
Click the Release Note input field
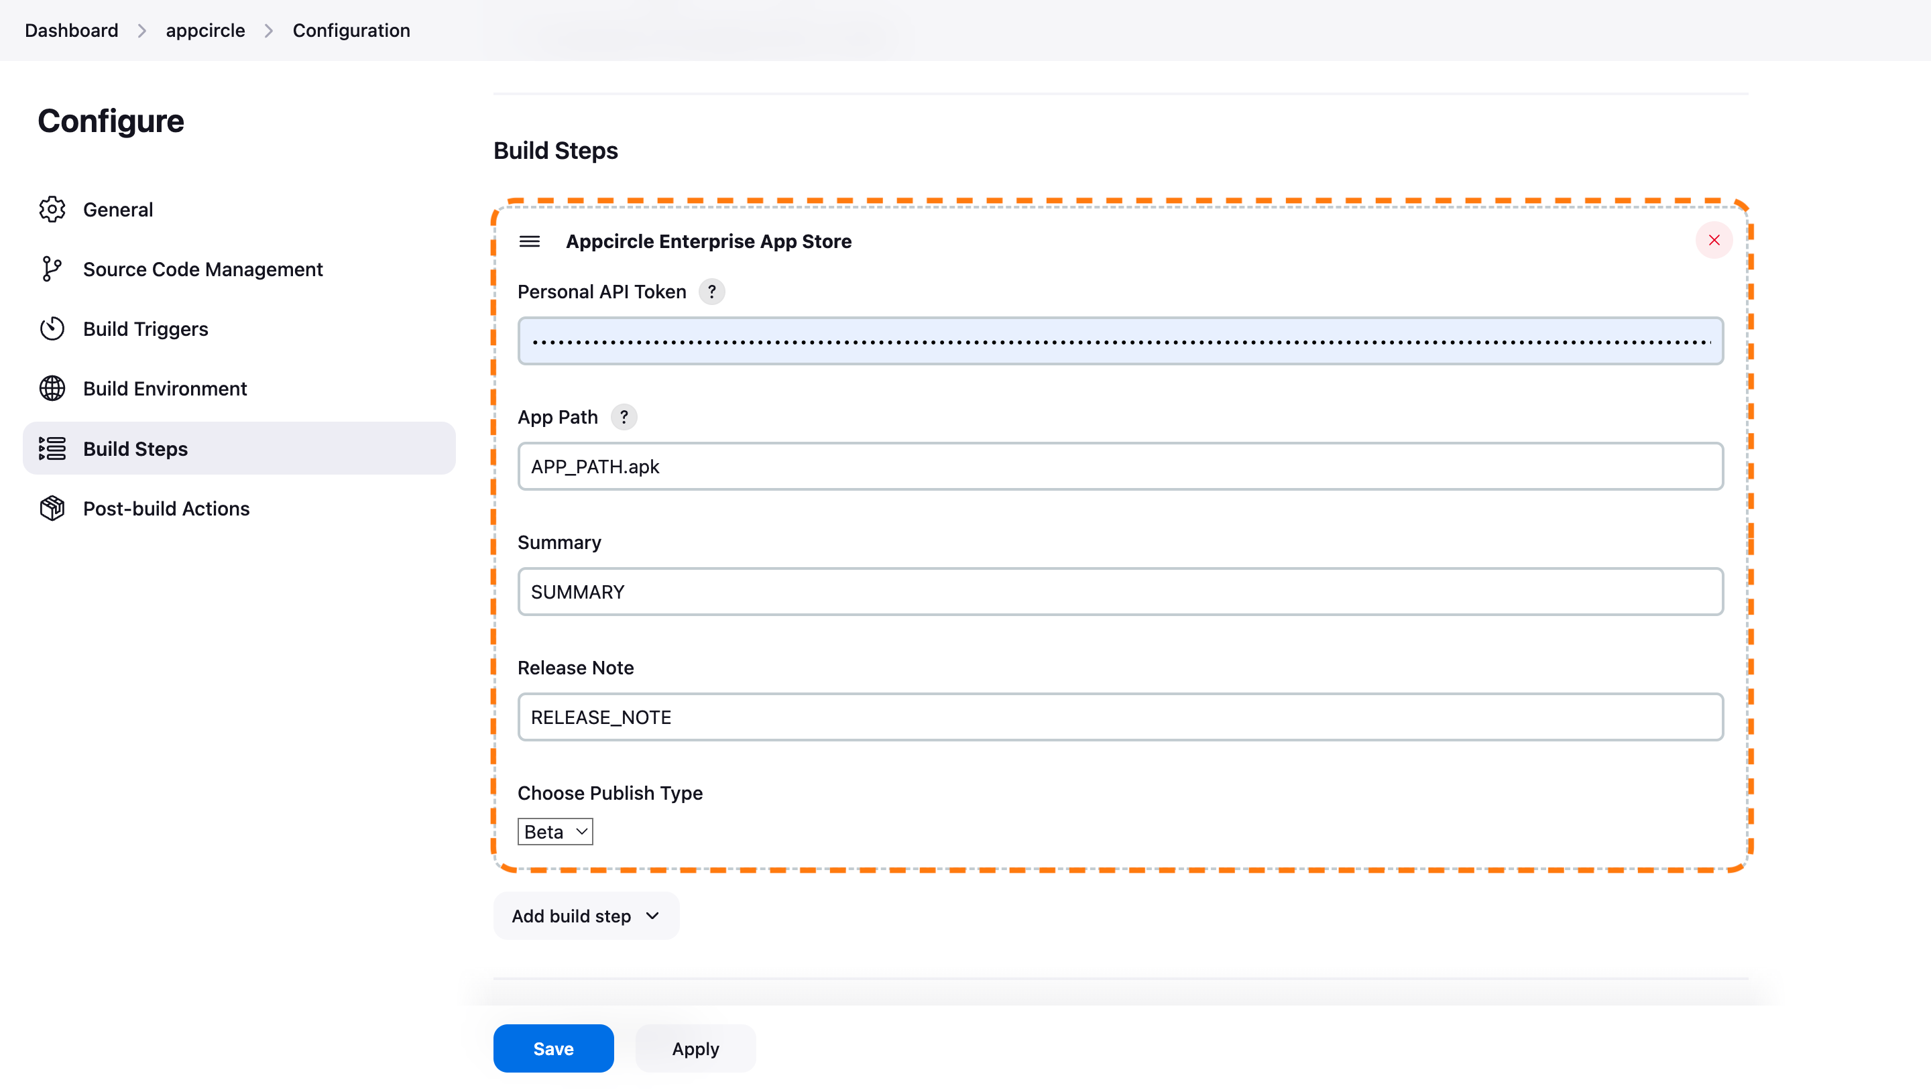[x=1119, y=716]
